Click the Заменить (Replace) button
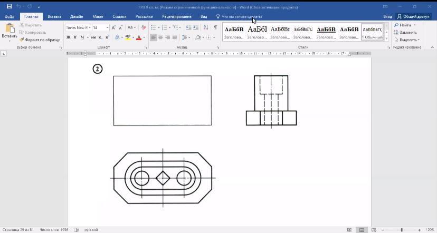The image size is (437, 233). (x=405, y=32)
